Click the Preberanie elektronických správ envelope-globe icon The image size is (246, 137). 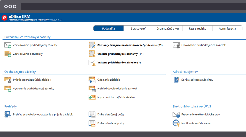176,115
